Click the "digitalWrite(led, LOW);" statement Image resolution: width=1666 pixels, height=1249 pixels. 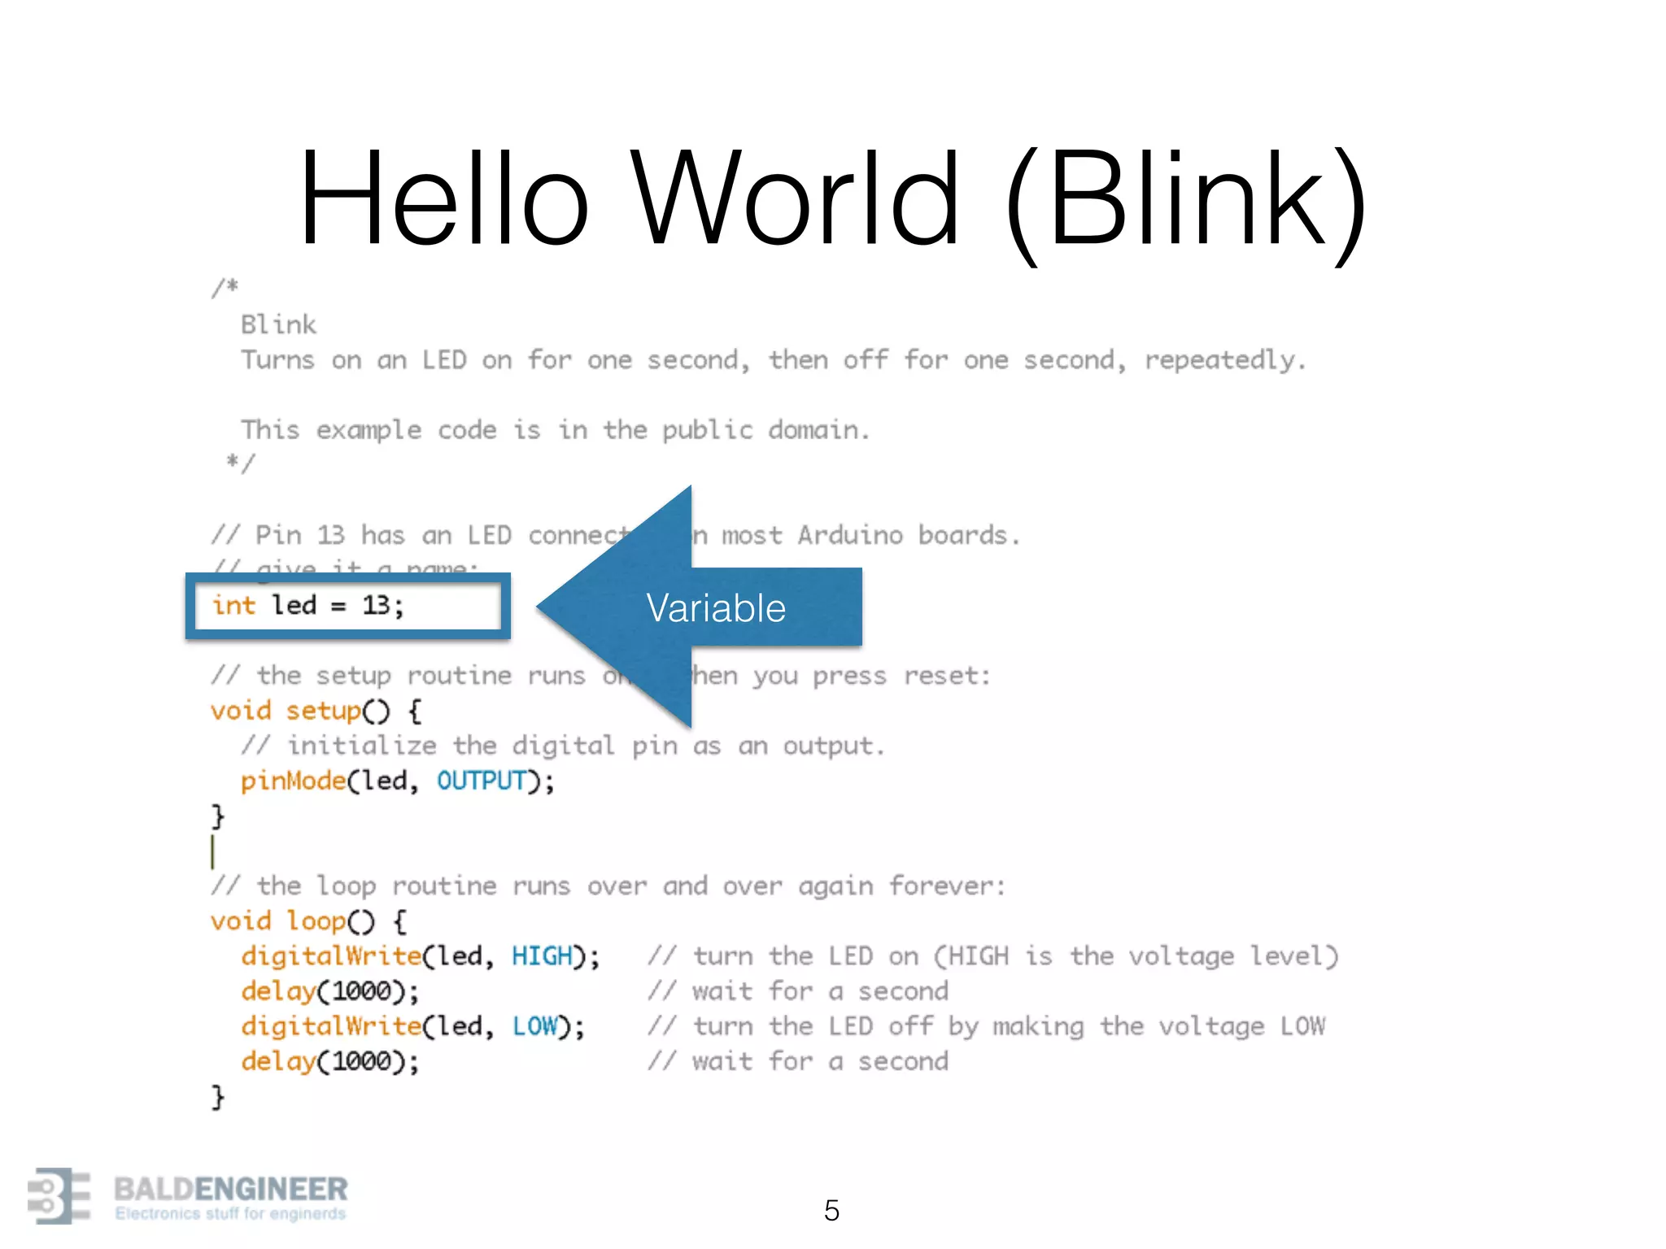(x=412, y=1026)
